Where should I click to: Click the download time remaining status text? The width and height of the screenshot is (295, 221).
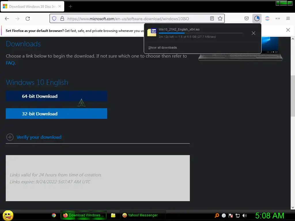point(187,37)
